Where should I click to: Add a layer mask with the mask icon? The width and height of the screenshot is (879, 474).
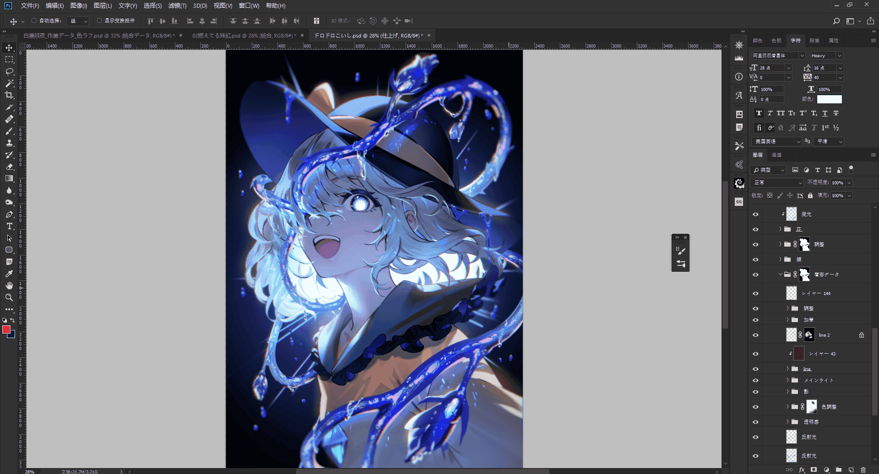click(814, 470)
